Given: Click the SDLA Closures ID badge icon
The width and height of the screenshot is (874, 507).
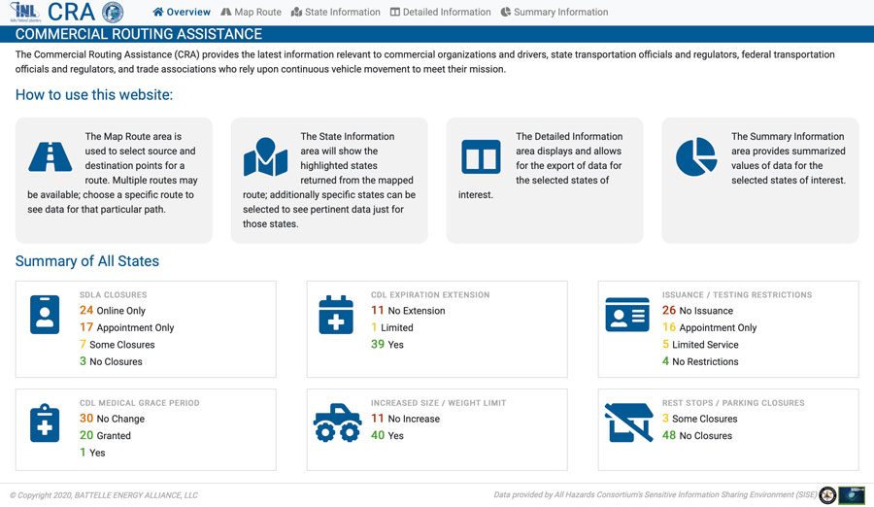Looking at the screenshot, I should pyautogui.click(x=45, y=315).
